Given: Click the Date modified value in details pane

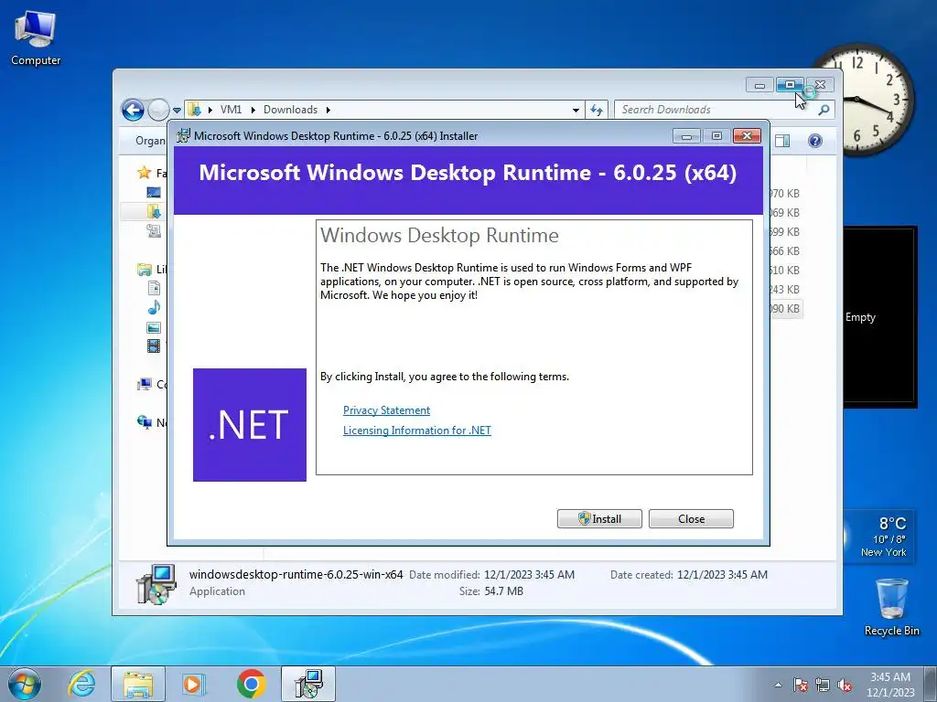Looking at the screenshot, I should tap(529, 575).
